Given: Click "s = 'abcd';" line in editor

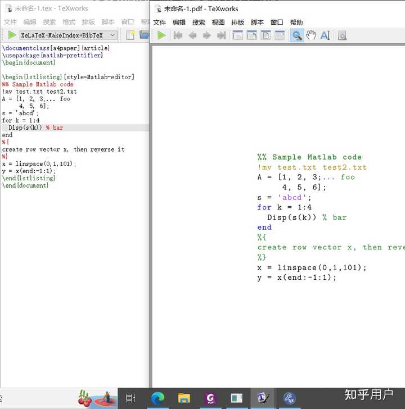Looking at the screenshot, I should pyautogui.click(x=20, y=113).
